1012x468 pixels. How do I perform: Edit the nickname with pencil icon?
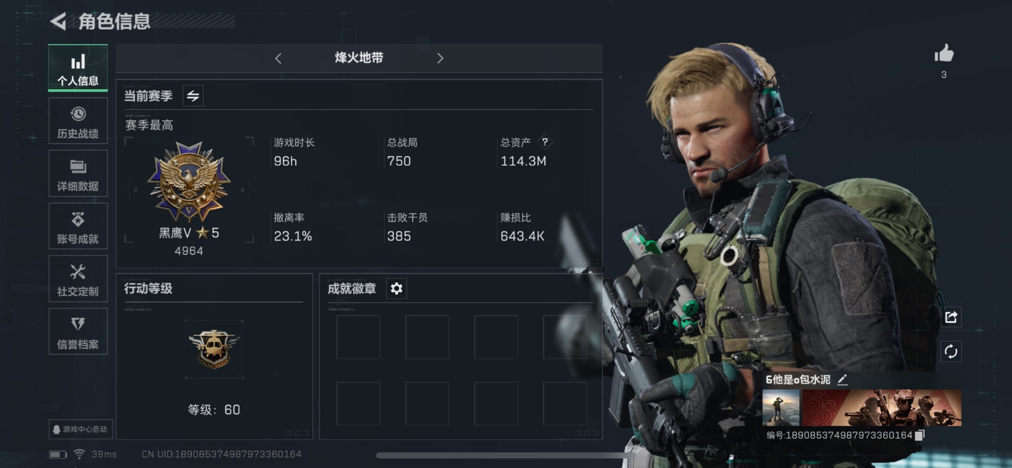(x=842, y=379)
